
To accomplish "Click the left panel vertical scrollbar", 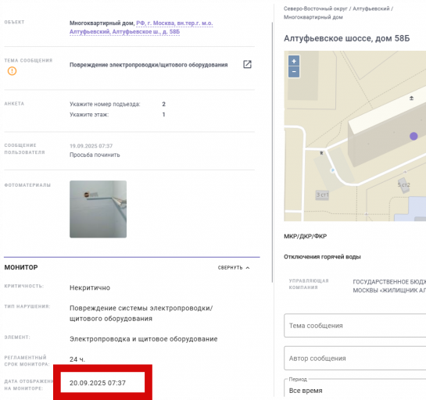I will pos(273,152).
